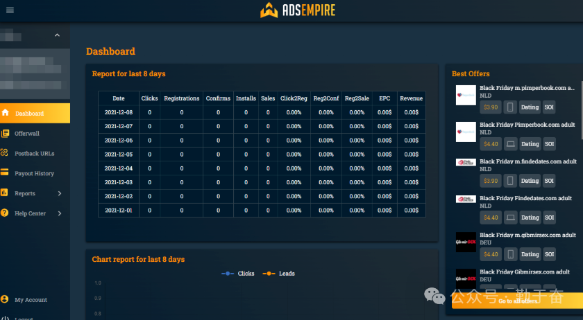Open Black Friday m.findedates.com adult offer title
583x320 pixels.
click(x=528, y=161)
